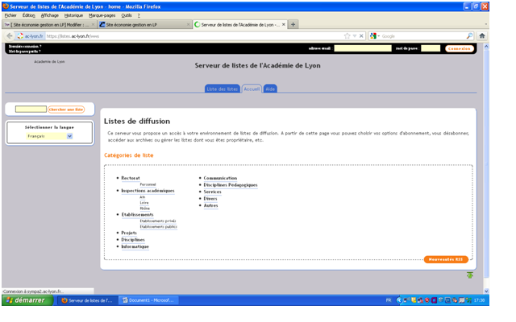The width and height of the screenshot is (516, 322).
Task: Open the Aide tab
Action: tap(270, 89)
